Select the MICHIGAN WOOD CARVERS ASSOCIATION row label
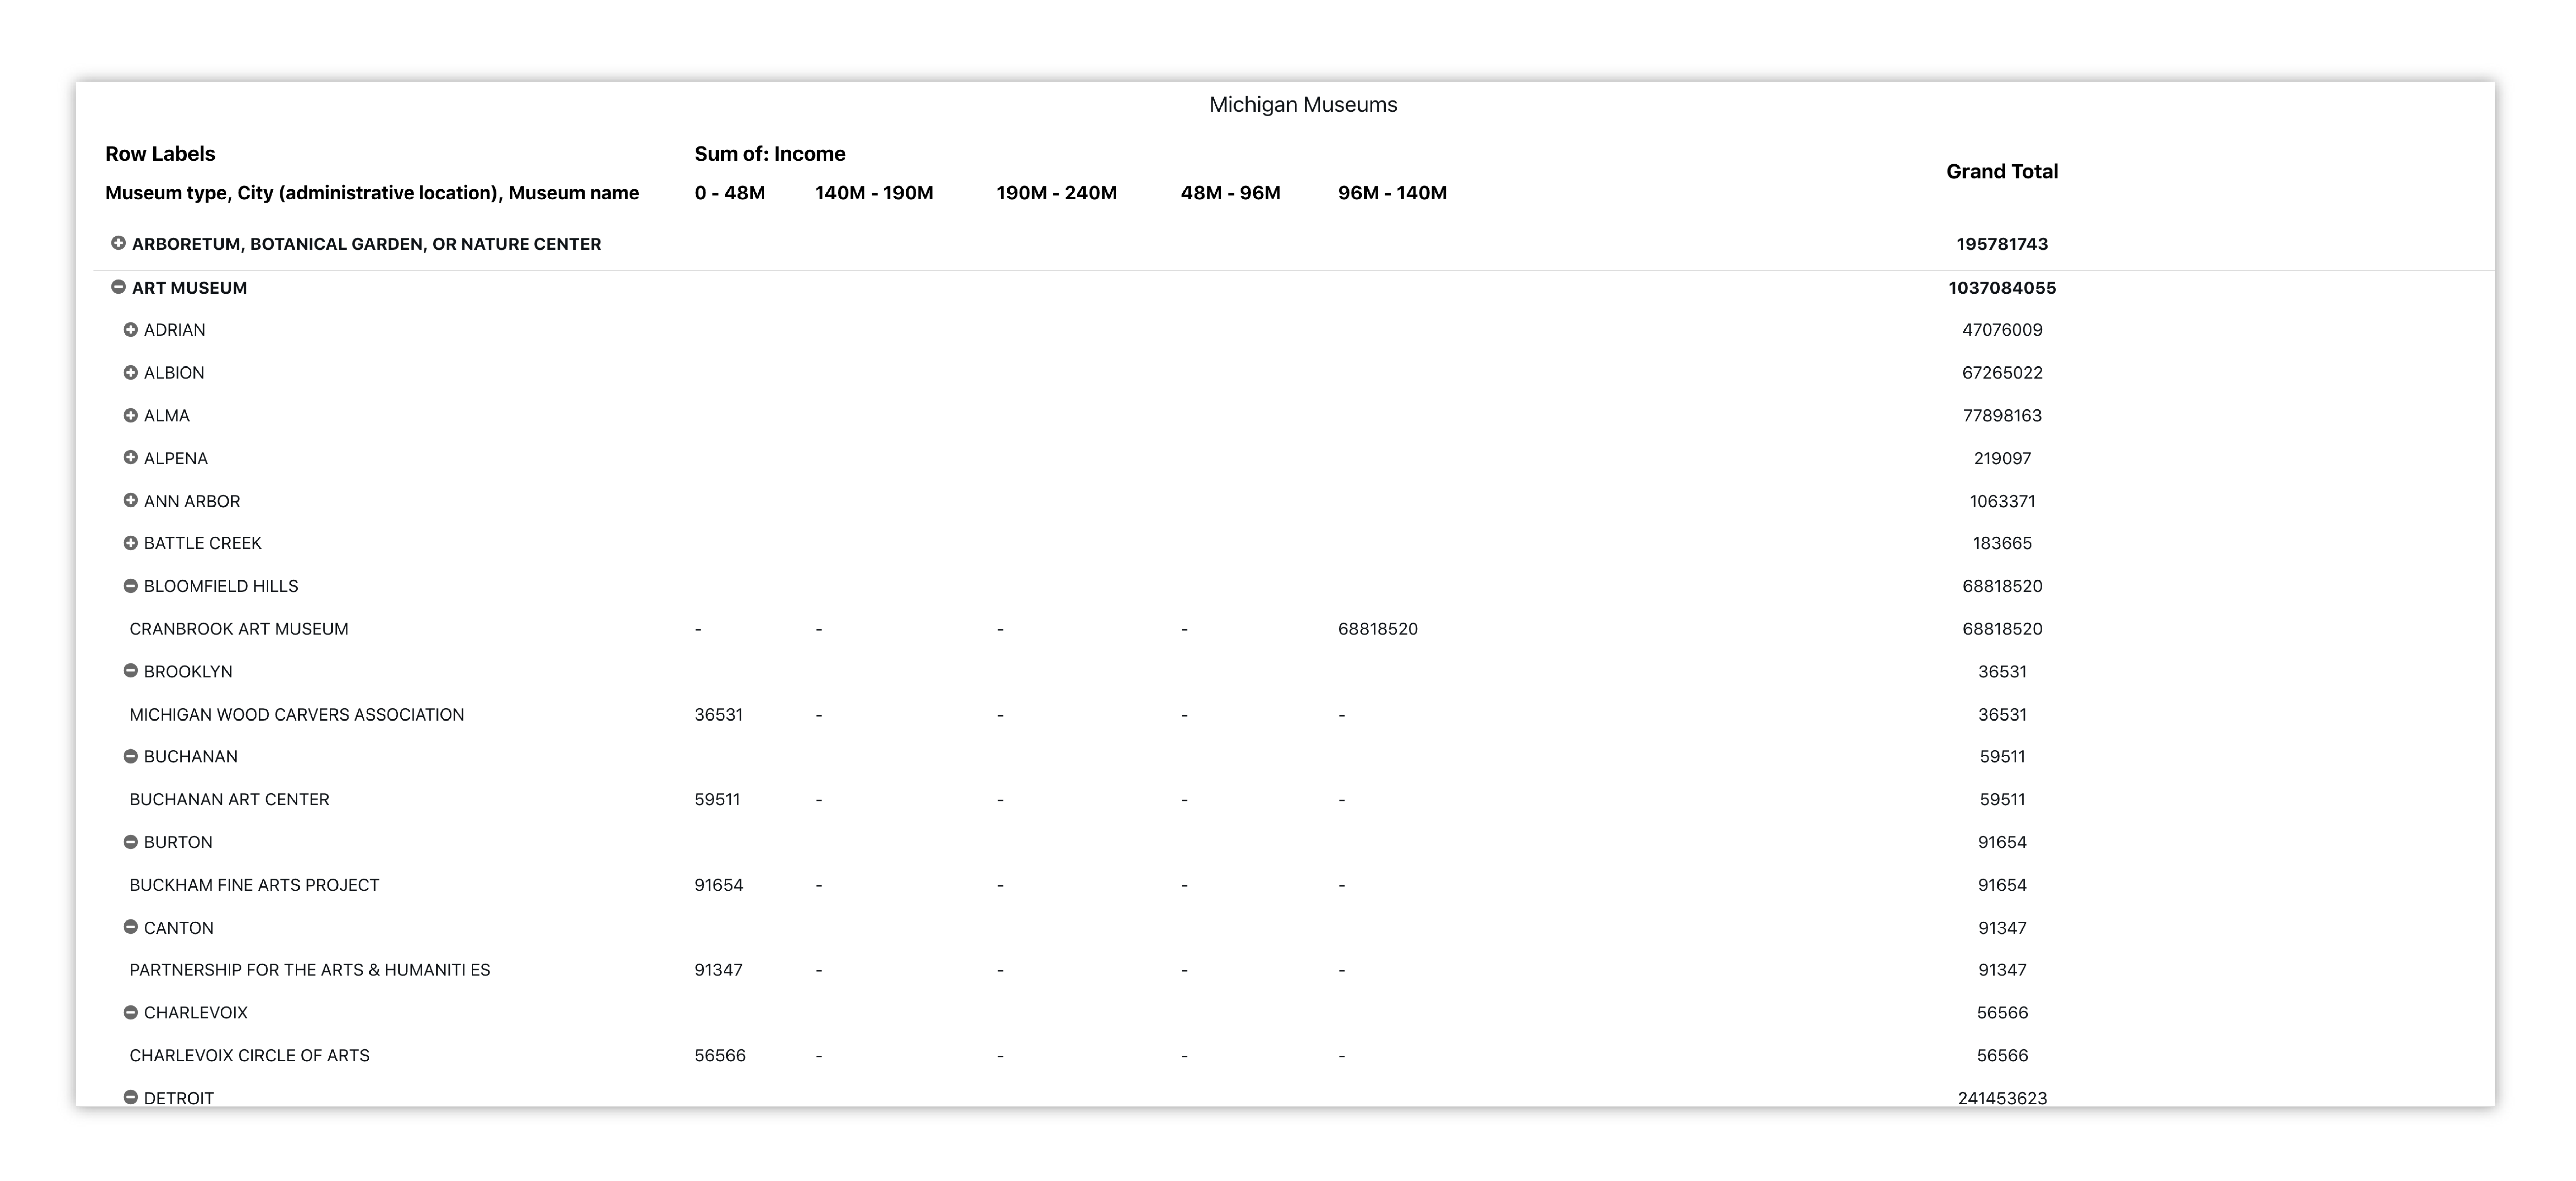2576x1181 pixels. click(297, 715)
